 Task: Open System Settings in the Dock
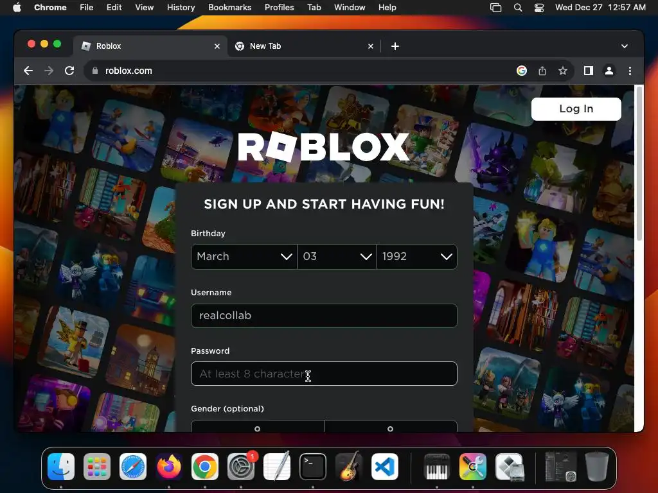click(x=241, y=467)
